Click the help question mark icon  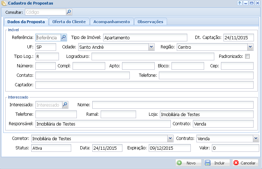point(240,3)
